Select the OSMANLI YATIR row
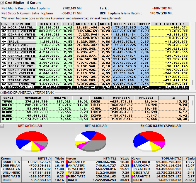The width and height of the screenshot is (196, 183). click(x=95, y=56)
